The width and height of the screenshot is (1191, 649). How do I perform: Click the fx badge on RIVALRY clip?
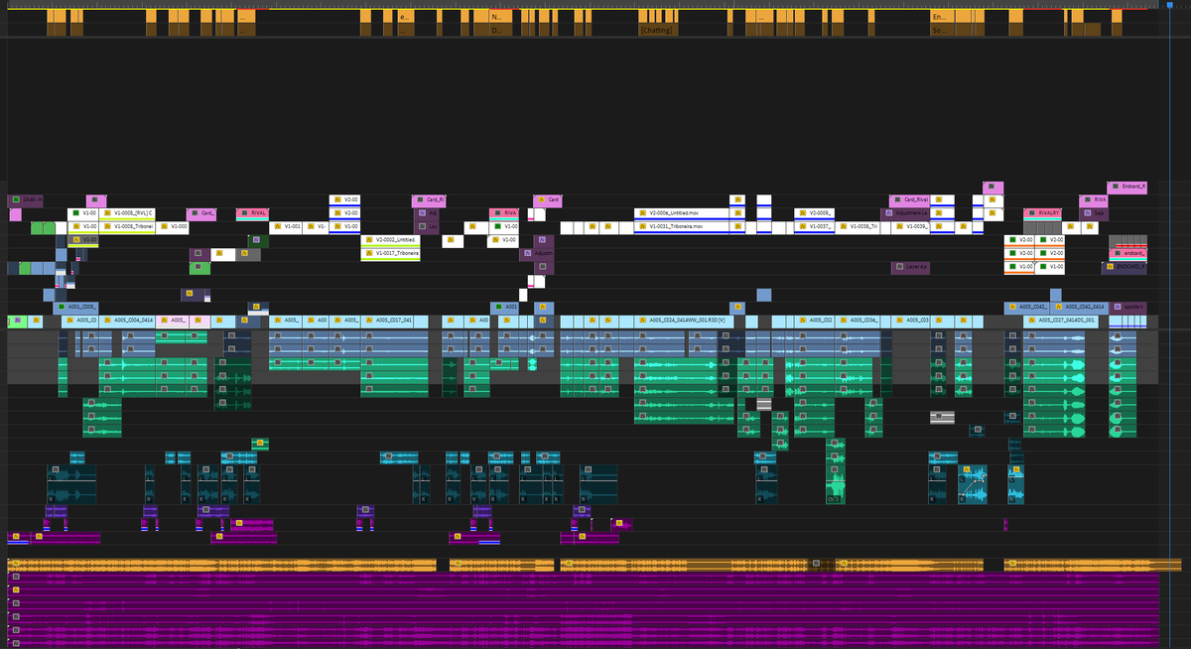point(1030,213)
